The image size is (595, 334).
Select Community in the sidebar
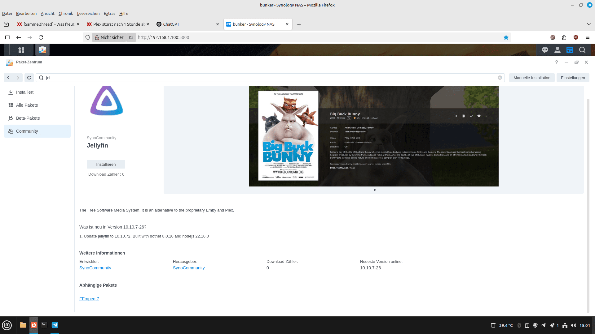27,131
